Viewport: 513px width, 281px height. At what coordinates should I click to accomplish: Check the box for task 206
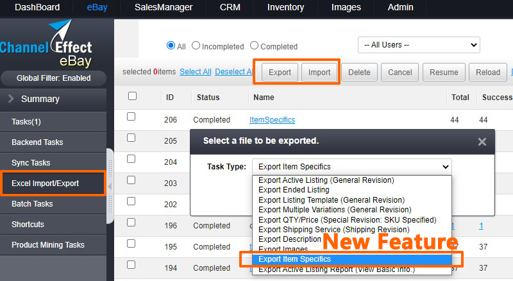click(131, 117)
